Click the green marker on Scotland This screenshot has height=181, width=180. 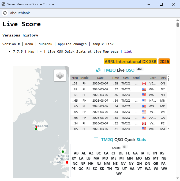[x=63, y=152]
